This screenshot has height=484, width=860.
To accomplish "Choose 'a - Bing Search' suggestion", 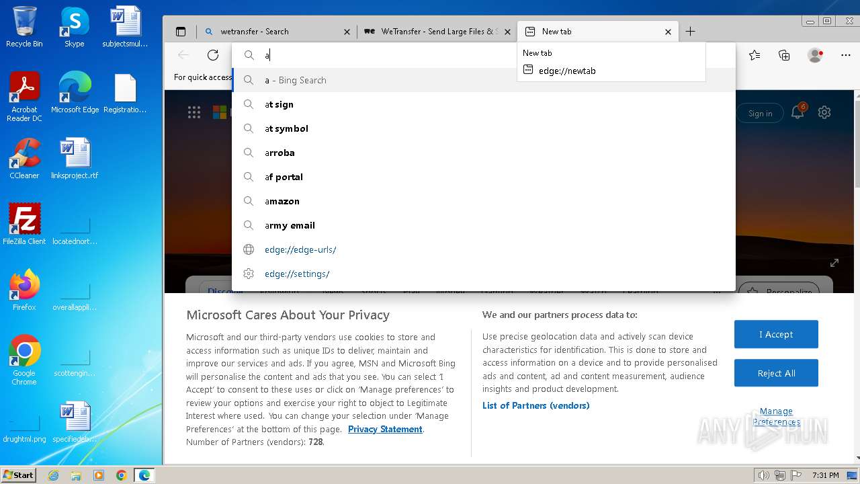I will click(484, 80).
